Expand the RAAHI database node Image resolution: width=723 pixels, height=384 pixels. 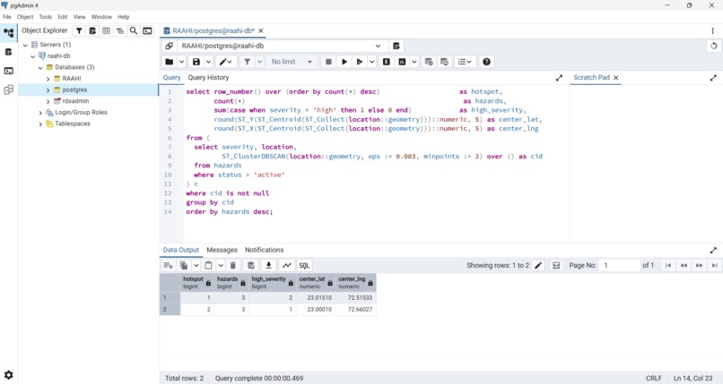coord(48,79)
